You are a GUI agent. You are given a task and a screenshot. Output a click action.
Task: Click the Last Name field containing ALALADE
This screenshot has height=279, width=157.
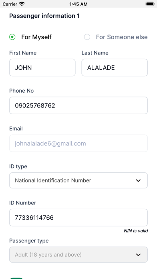(115, 68)
